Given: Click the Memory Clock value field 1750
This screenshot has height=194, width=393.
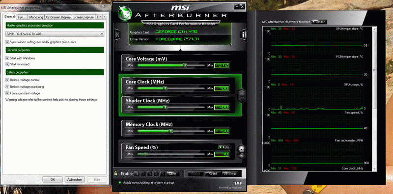Looking at the screenshot, I should click(222, 131).
